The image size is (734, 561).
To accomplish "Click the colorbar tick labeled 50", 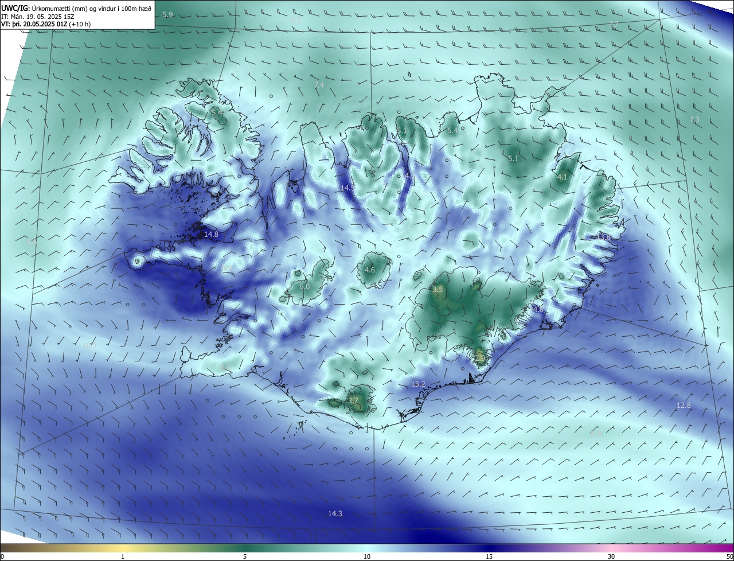I will (x=730, y=556).
